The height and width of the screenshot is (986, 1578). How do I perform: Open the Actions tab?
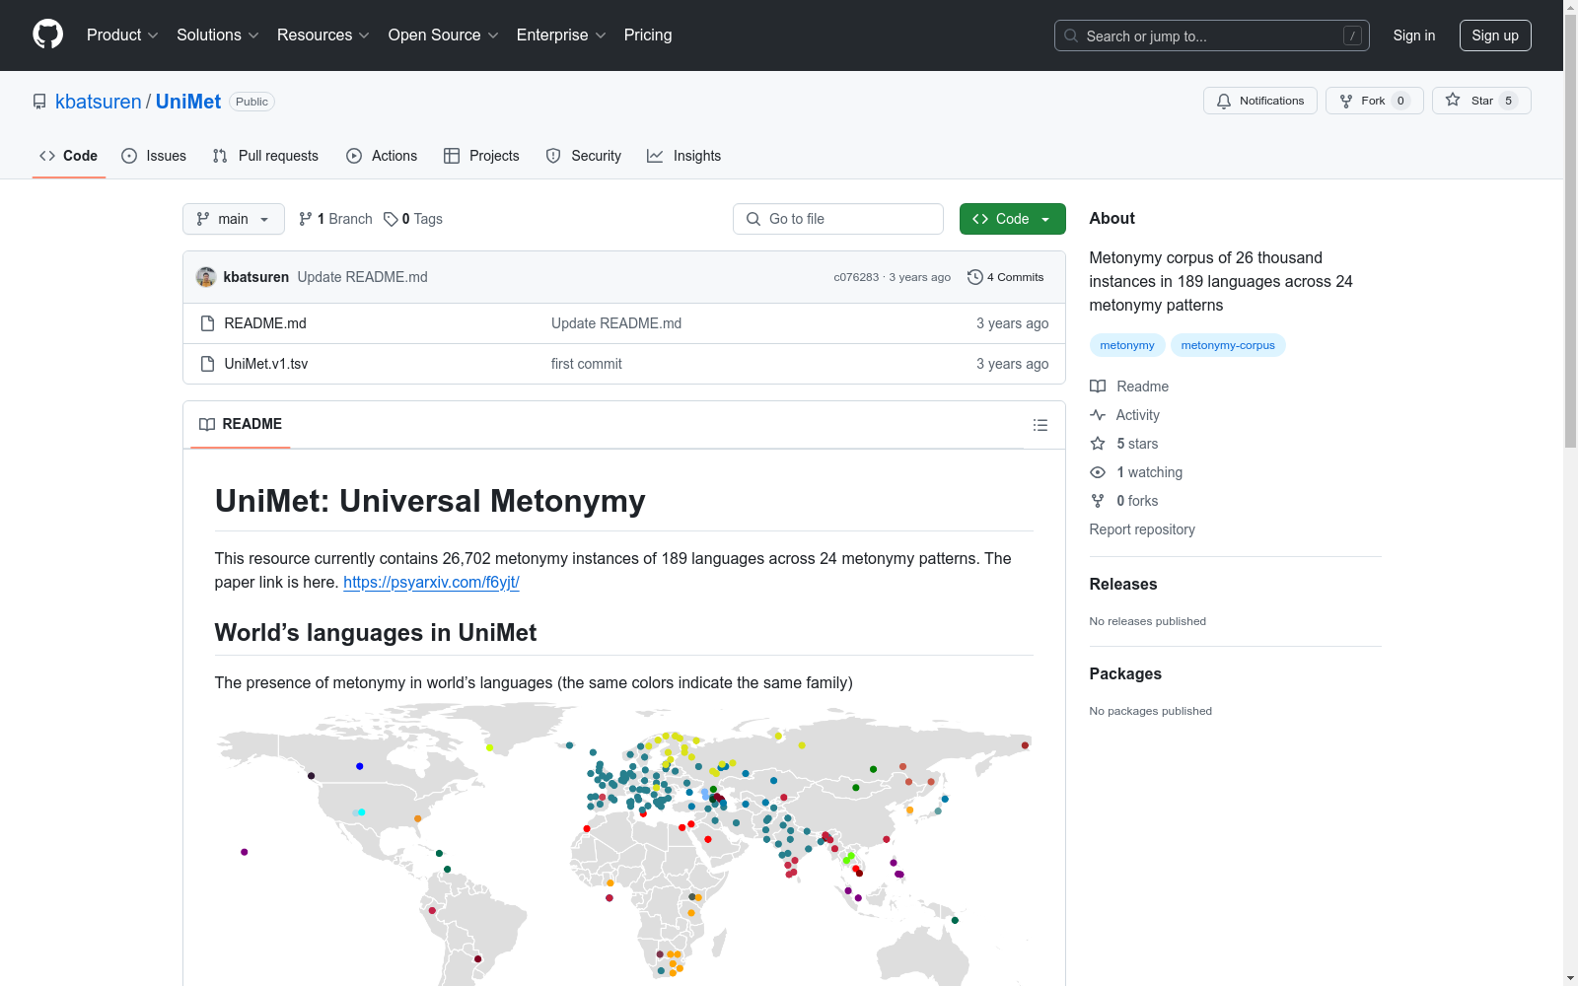point(382,156)
